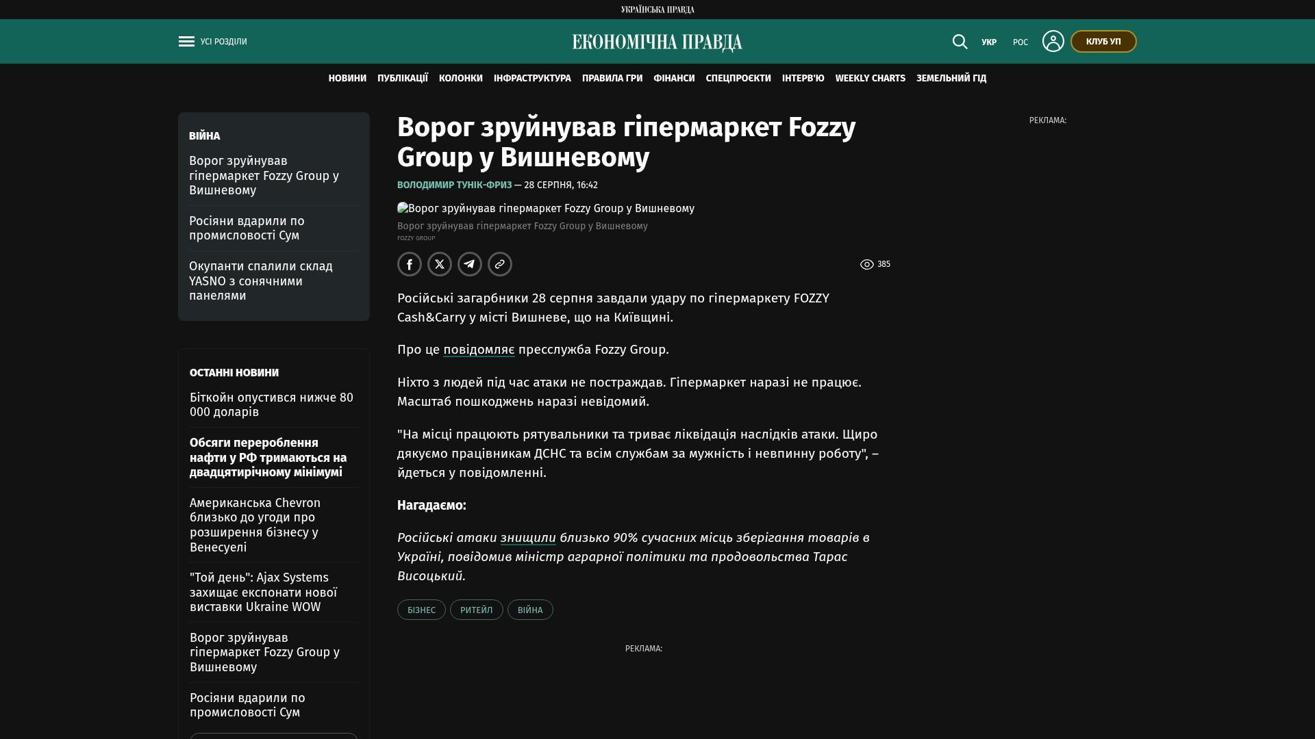Image resolution: width=1315 pixels, height=739 pixels.
Task: Click the Клуб УП button
Action: point(1103,42)
